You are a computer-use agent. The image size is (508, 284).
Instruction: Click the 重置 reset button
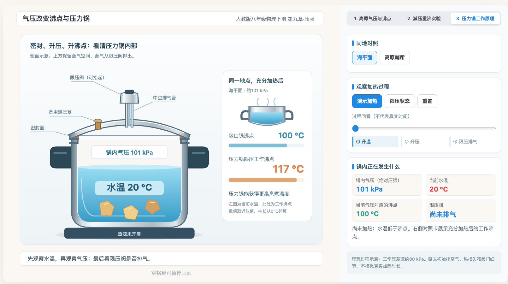[x=427, y=101]
